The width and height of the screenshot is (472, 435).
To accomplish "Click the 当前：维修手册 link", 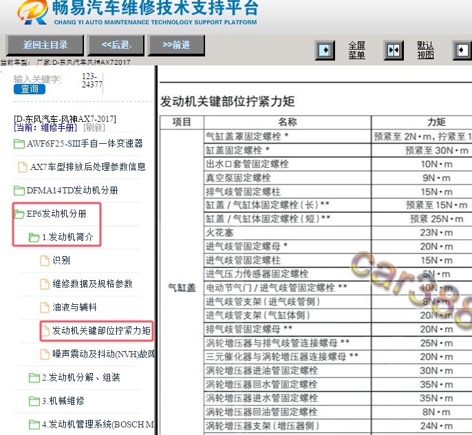I will tap(45, 127).
